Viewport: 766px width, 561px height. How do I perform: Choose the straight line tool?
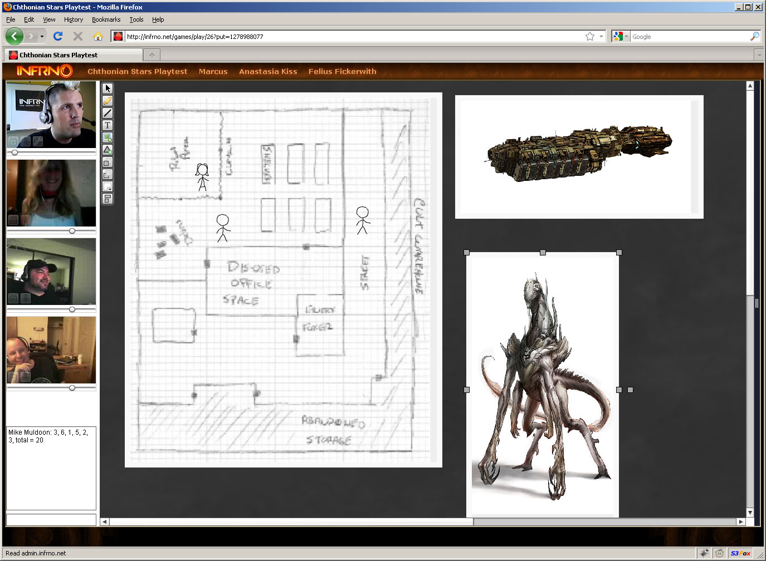click(x=108, y=113)
